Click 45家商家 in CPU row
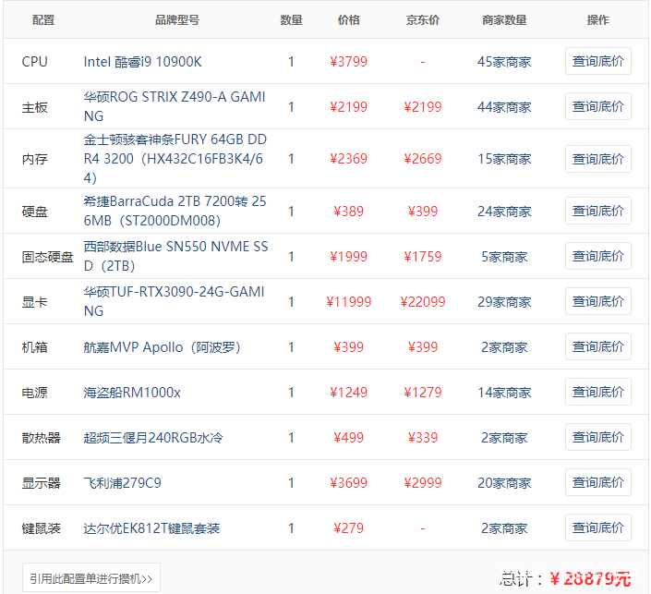 [x=504, y=62]
